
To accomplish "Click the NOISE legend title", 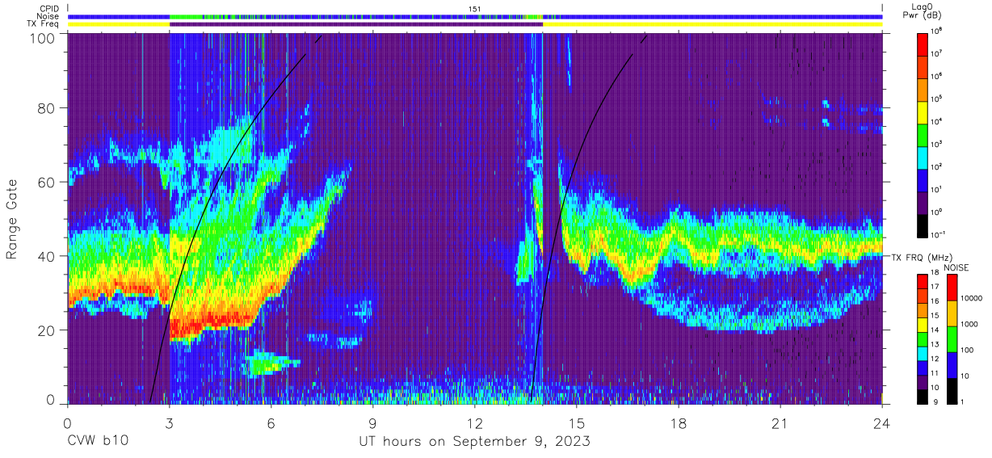I will point(957,267).
